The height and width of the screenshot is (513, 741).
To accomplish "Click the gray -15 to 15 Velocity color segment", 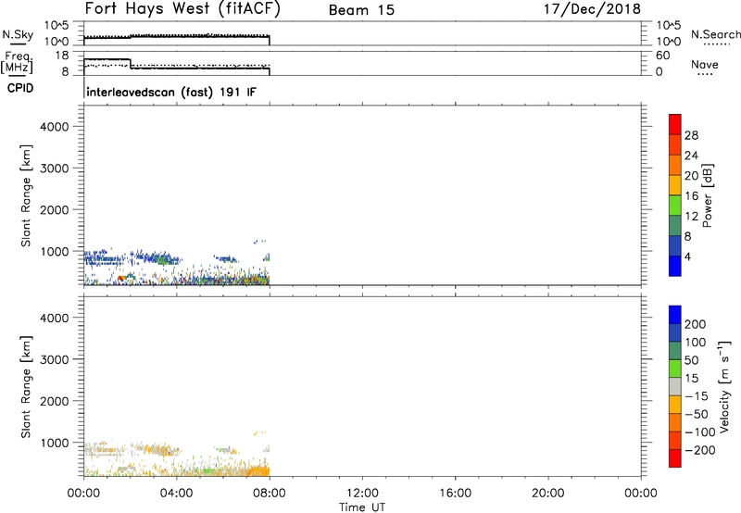I will (675, 387).
